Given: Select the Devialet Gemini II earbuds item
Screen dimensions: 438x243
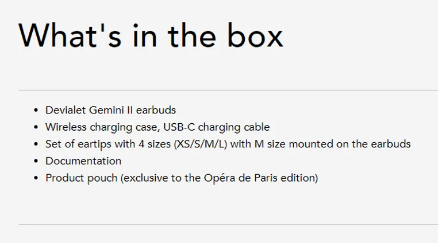Looking at the screenshot, I should coord(110,110).
